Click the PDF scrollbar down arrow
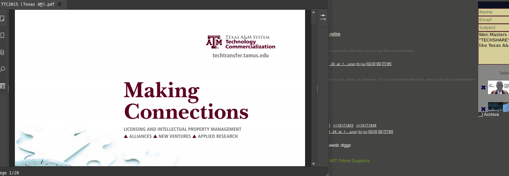Screen dimensions: 509x176 (x=314, y=164)
